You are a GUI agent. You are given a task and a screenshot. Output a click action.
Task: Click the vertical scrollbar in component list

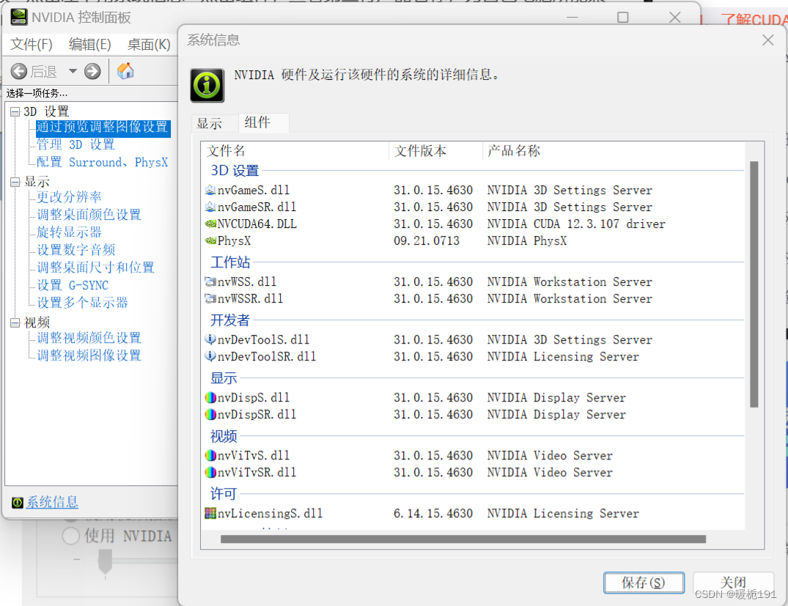tap(754, 284)
